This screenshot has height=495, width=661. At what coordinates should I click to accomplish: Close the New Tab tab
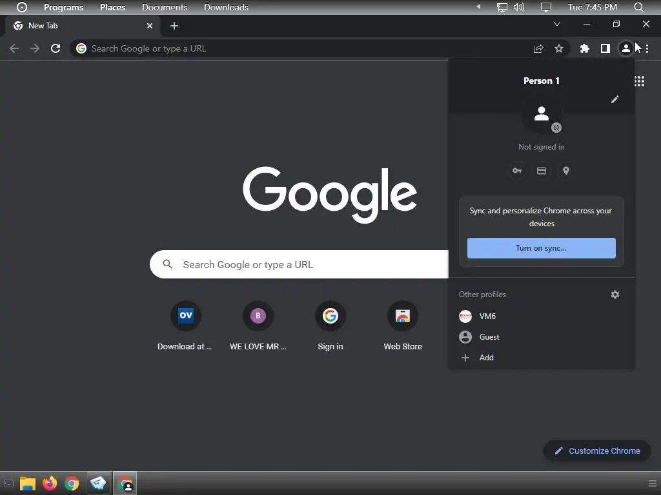click(x=150, y=26)
